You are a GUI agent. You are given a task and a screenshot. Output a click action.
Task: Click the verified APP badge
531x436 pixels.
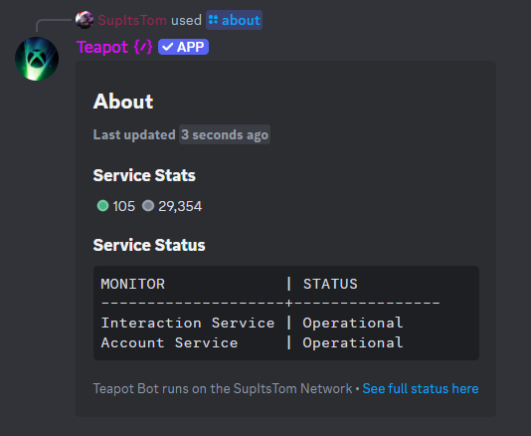[x=183, y=47]
